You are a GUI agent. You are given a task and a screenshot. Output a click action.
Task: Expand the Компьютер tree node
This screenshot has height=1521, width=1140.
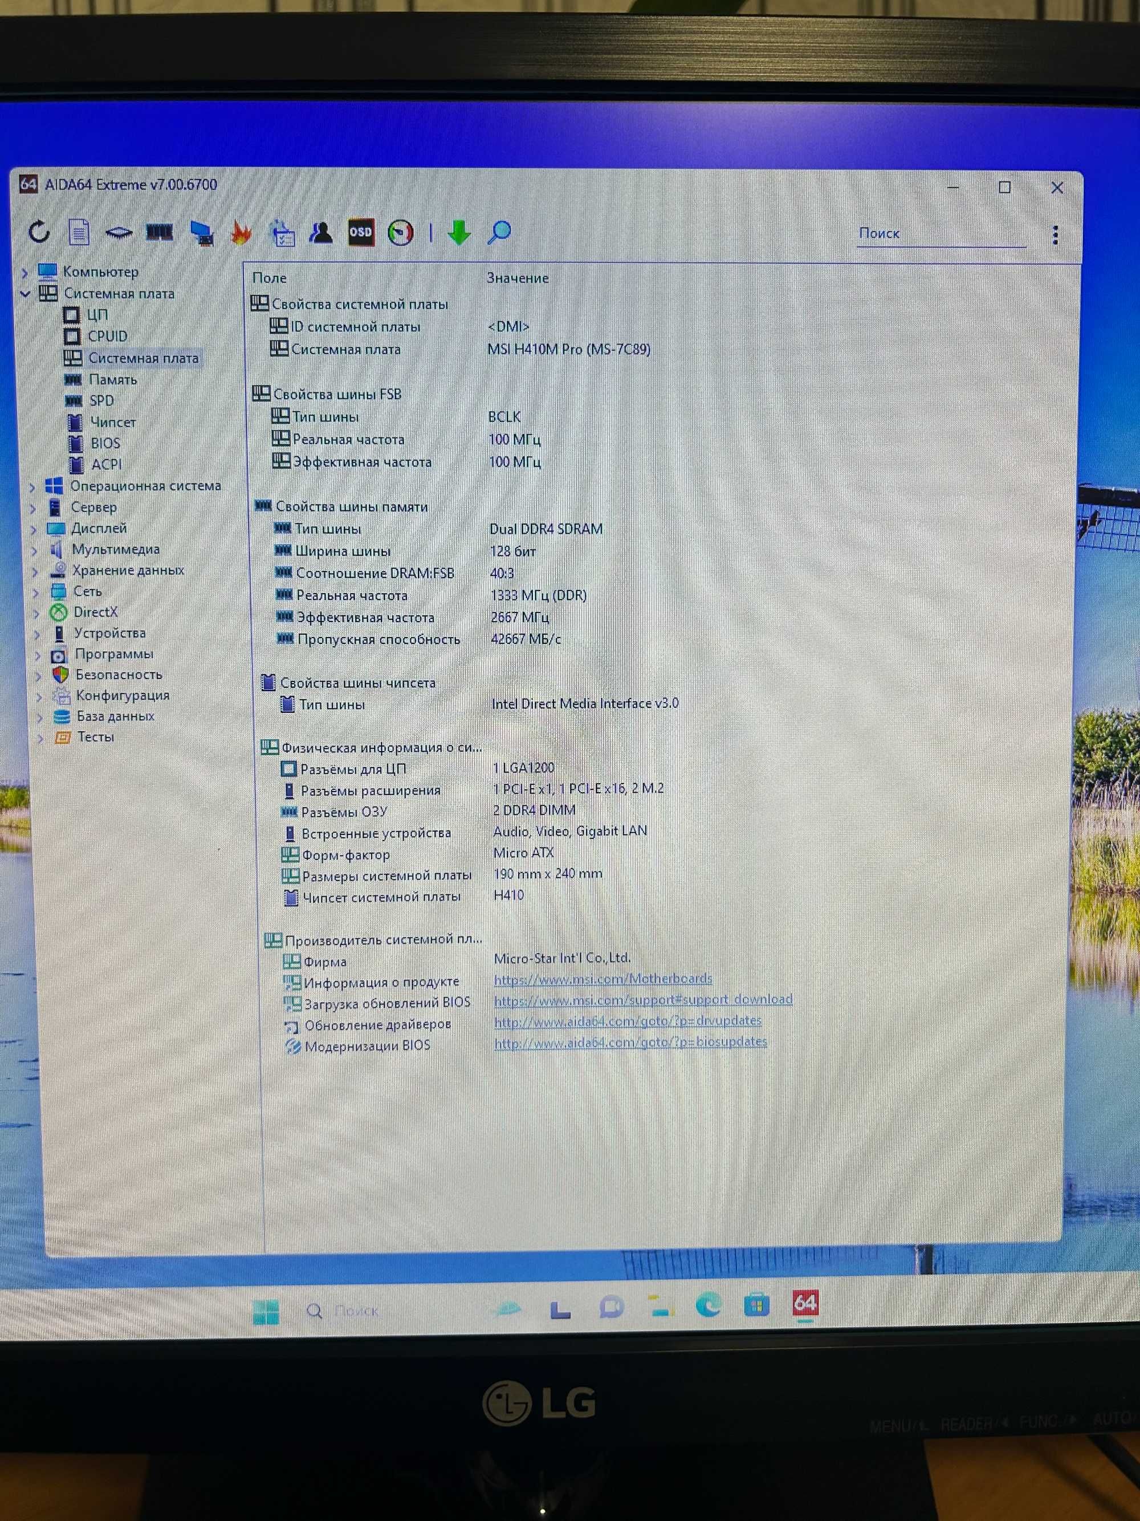26,272
